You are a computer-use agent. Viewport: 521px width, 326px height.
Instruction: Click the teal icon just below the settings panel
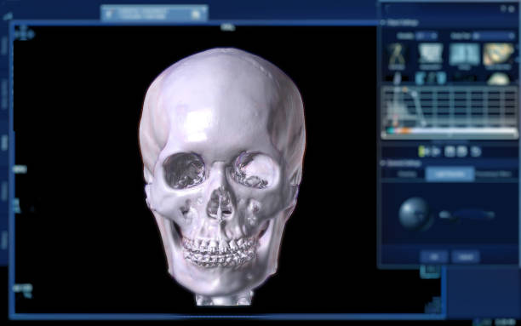point(431,272)
